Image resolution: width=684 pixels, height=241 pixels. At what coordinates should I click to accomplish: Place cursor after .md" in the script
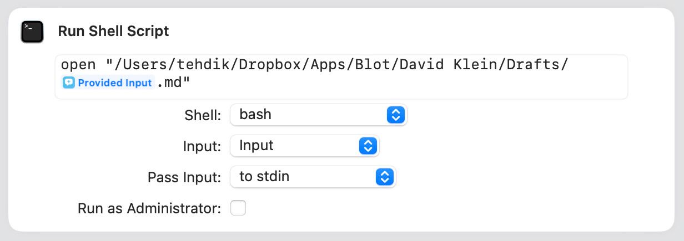(190, 83)
